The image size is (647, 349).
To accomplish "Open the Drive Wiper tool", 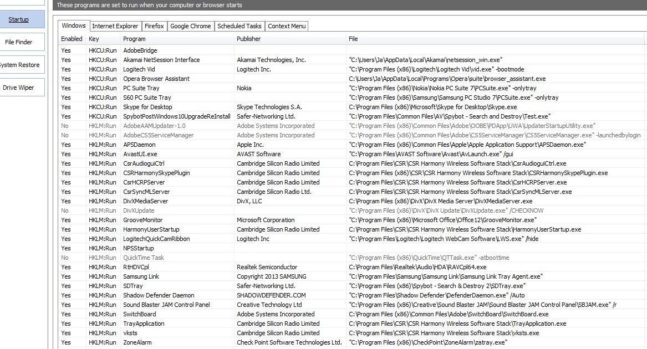I will [18, 88].
